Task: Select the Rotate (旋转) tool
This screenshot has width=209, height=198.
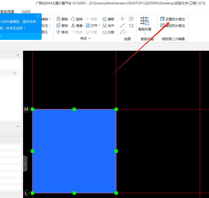Action: [x=77, y=19]
